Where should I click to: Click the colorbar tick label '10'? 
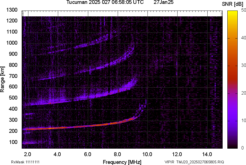point(243,120)
